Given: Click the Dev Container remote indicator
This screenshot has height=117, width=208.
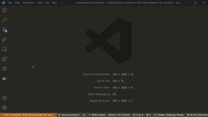Looking at the screenshot, I should coord(28,115).
